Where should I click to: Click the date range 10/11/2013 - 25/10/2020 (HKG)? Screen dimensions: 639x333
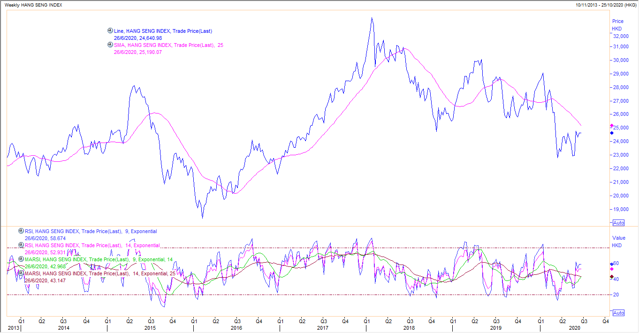click(x=606, y=5)
